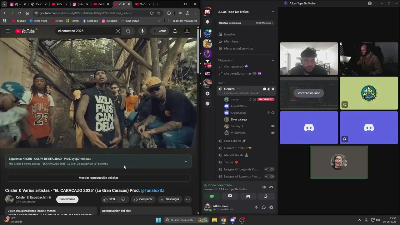Open the @TanatoxSz link in title

pos(152,191)
